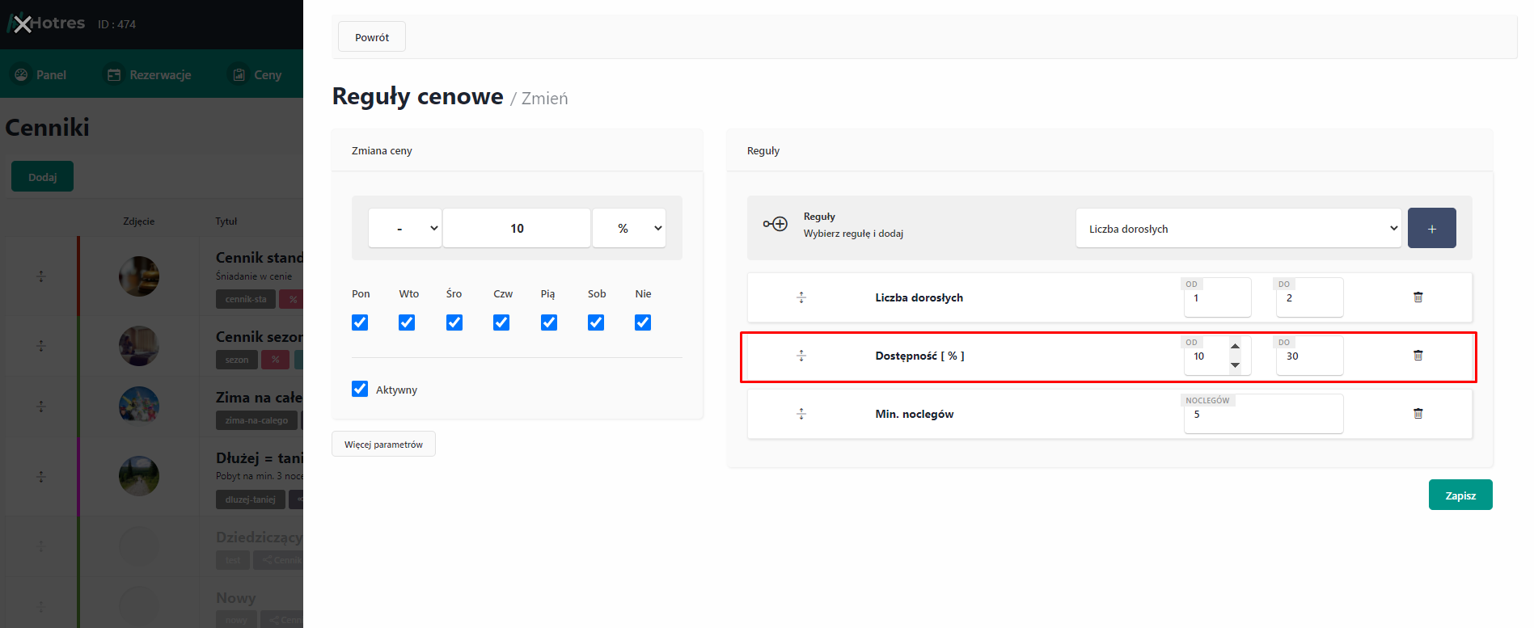
Task: Increase Dostępność OD value with up arrow
Action: (x=1235, y=347)
